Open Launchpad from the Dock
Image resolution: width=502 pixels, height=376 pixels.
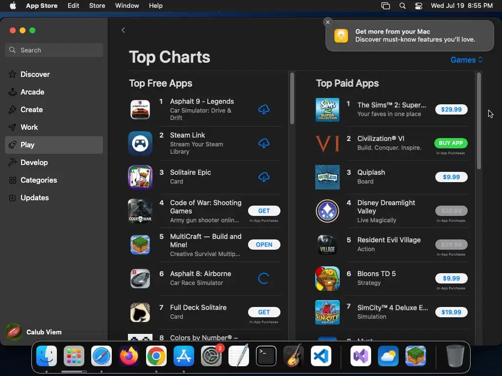[x=74, y=356]
